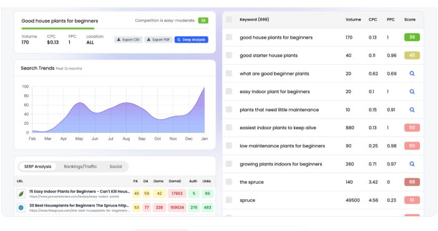Switch to the Rankings/Traffic tab
The image size is (438, 231).
[80, 167]
